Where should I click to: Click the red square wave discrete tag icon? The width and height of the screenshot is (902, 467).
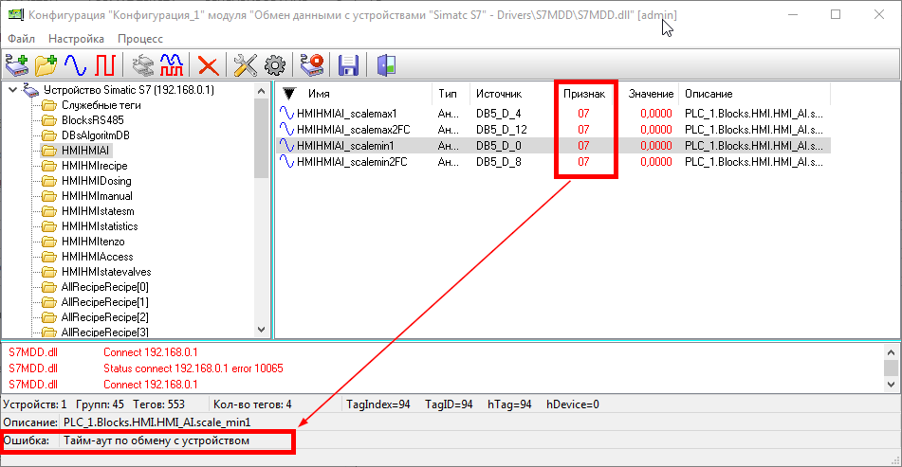point(104,65)
